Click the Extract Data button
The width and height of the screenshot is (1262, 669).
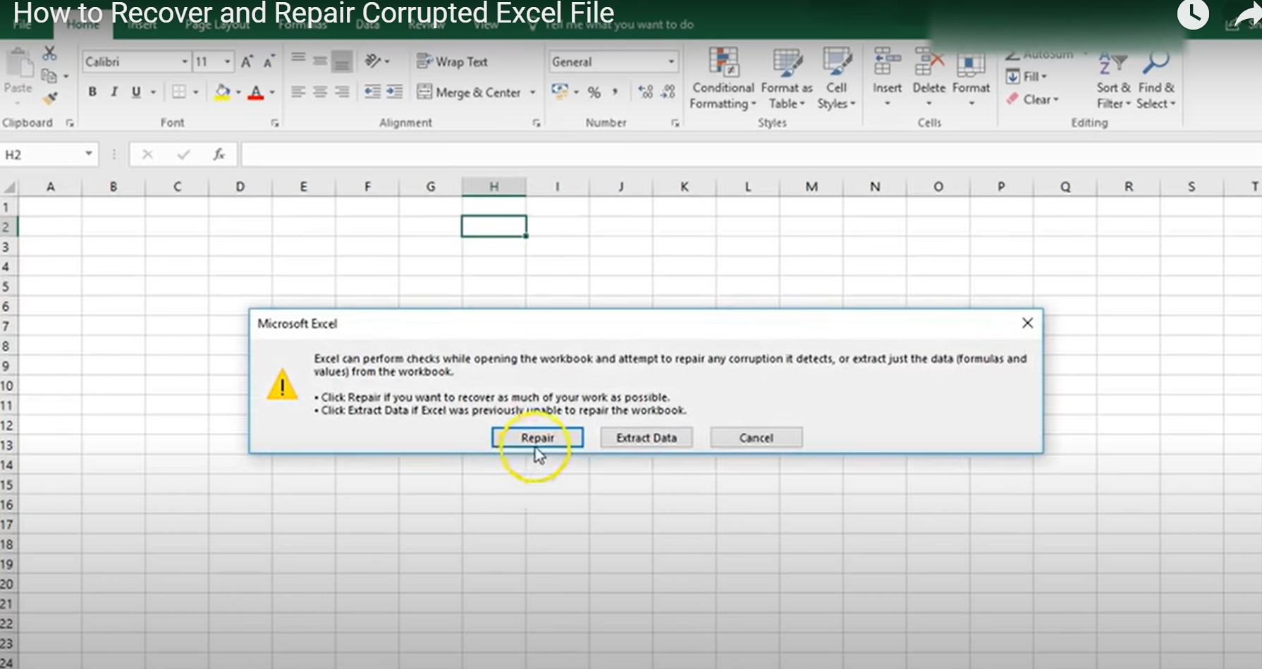tap(646, 438)
